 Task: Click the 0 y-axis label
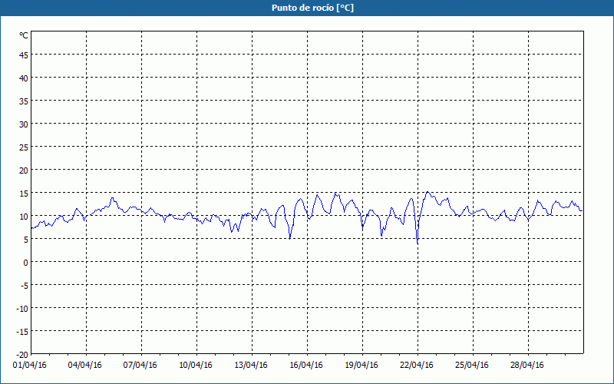tap(26, 263)
